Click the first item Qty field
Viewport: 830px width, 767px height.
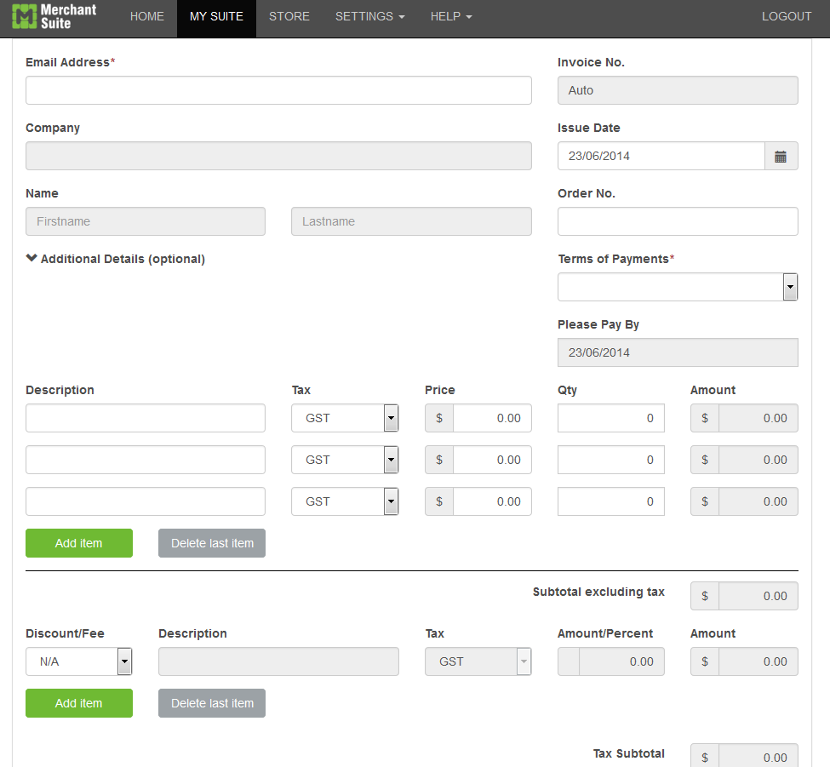(x=611, y=418)
